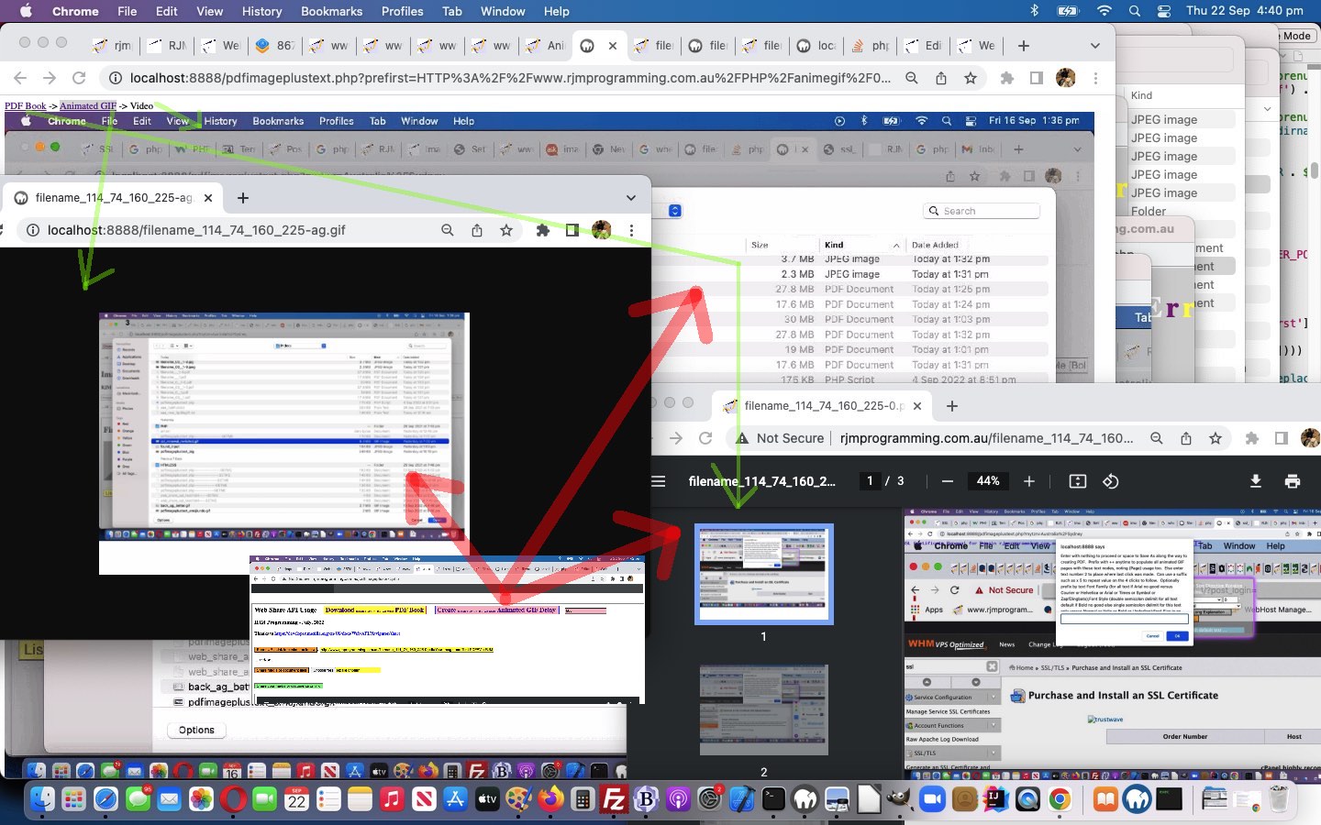Download the PDF in the viewer toolbar
This screenshot has height=825, width=1321.
[1255, 481]
